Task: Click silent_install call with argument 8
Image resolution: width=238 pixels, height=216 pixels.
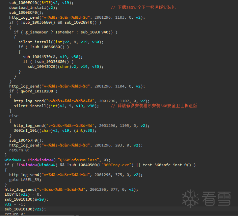Action: coord(61,42)
